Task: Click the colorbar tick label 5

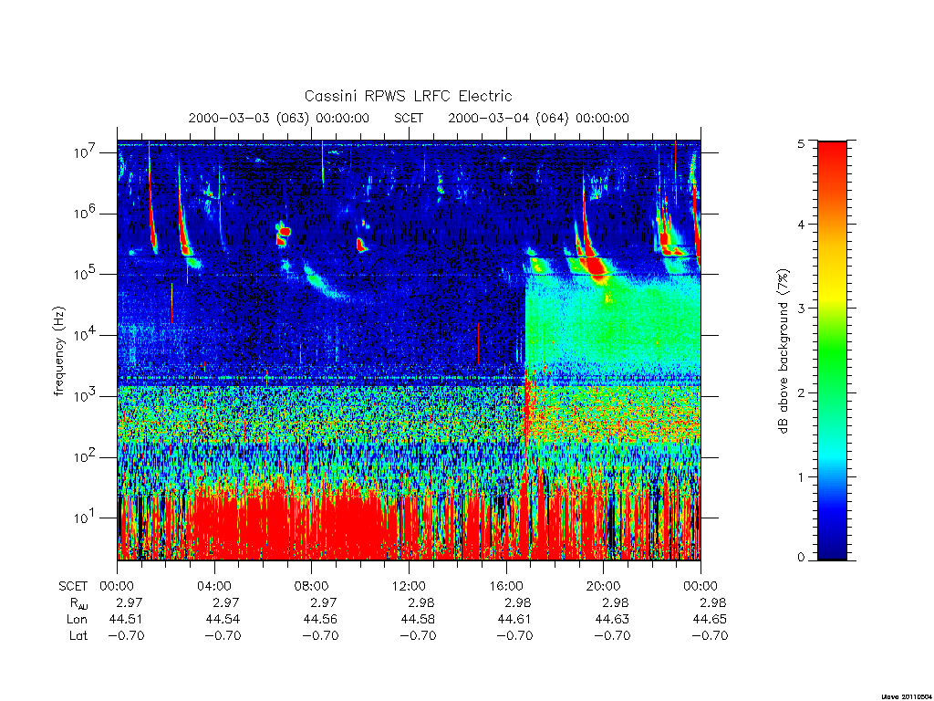Action: (x=801, y=143)
